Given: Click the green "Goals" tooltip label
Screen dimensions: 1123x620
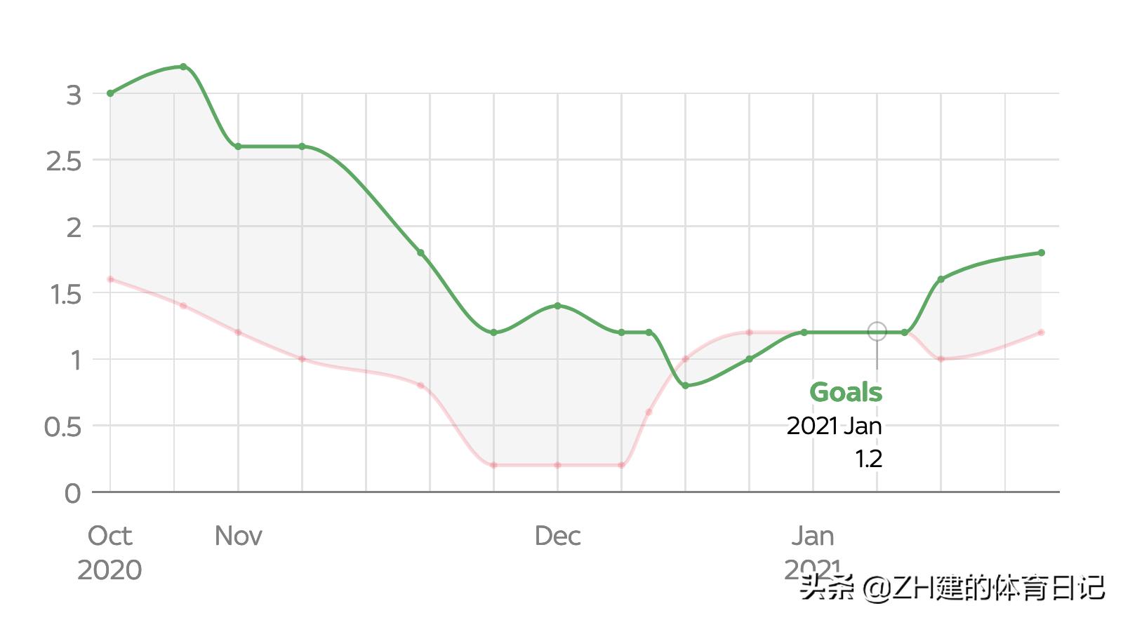Looking at the screenshot, I should tap(845, 392).
